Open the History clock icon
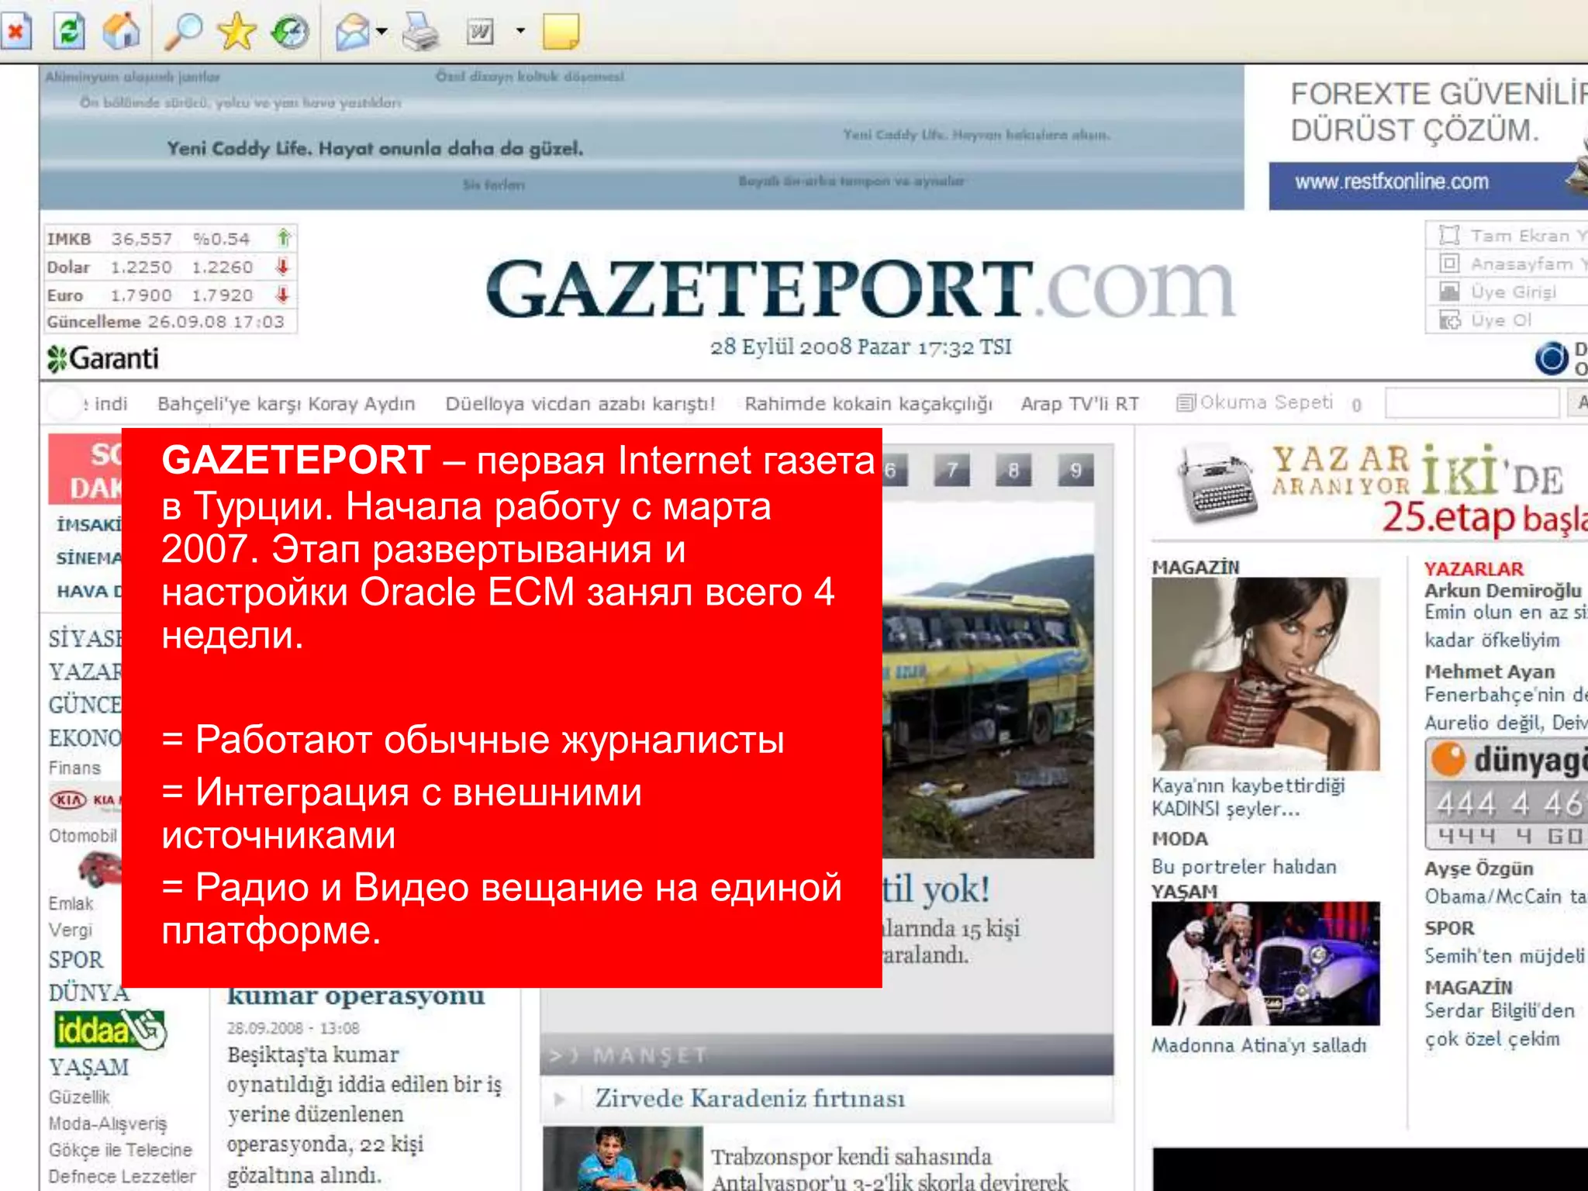Screen dimensions: 1588x1191 pyautogui.click(x=290, y=32)
